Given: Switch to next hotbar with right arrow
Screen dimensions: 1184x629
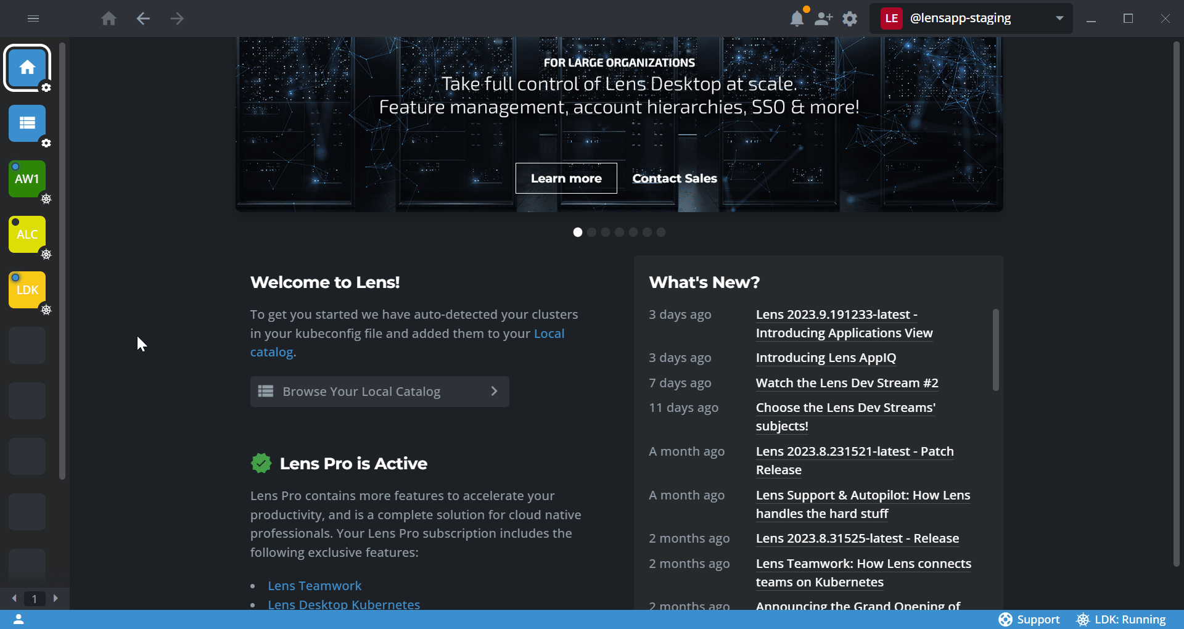Looking at the screenshot, I should [55, 598].
